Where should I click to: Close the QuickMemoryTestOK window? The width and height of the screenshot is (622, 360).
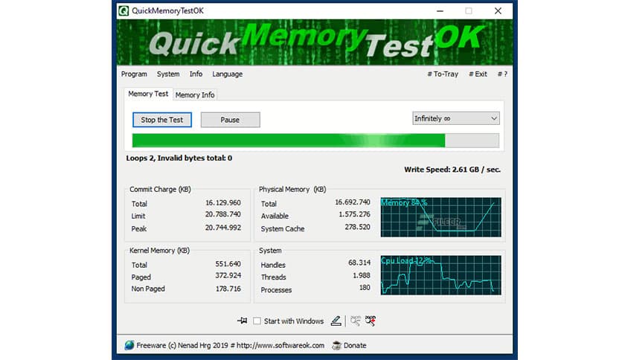pyautogui.click(x=498, y=11)
